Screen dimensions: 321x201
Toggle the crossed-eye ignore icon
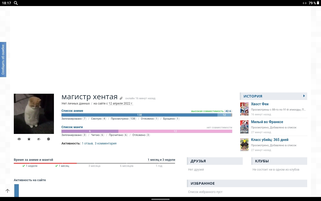coord(39,139)
